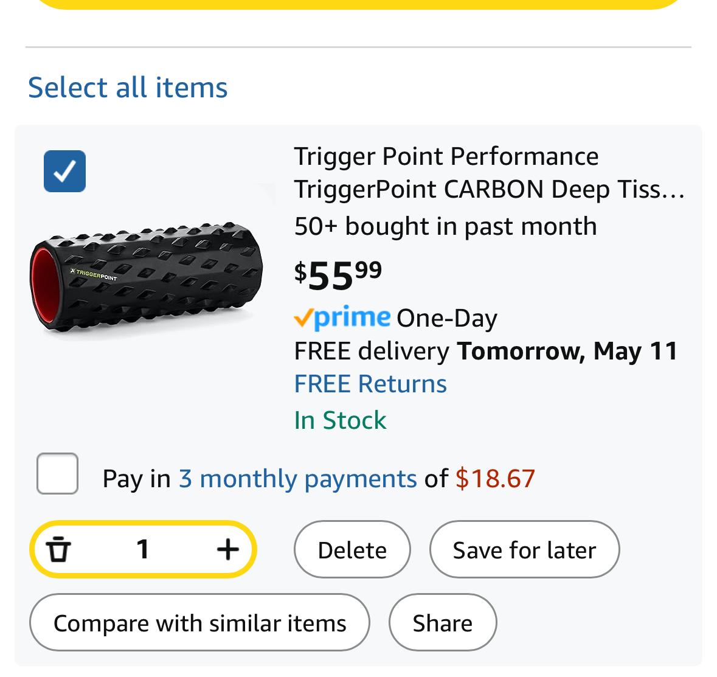The image size is (717, 677).
Task: Click the Tomorrow, May 11 delivery text
Action: 567,352
